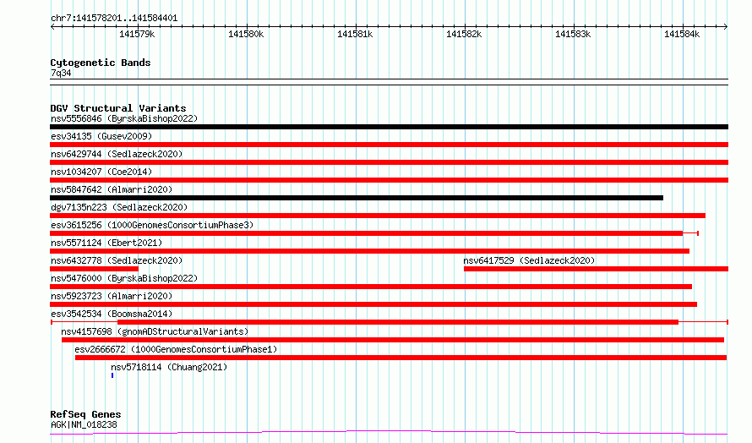Click the red nsv5571124 variant bar
752x443 pixels.
pos(369,251)
